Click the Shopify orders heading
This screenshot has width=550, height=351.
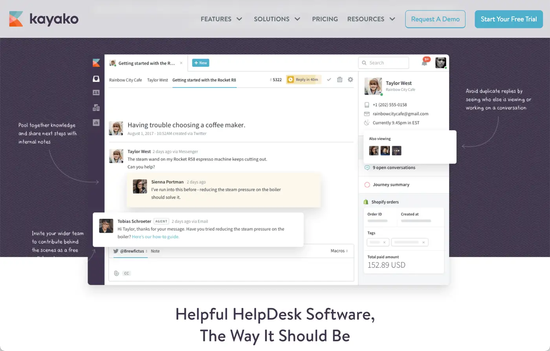coord(385,202)
